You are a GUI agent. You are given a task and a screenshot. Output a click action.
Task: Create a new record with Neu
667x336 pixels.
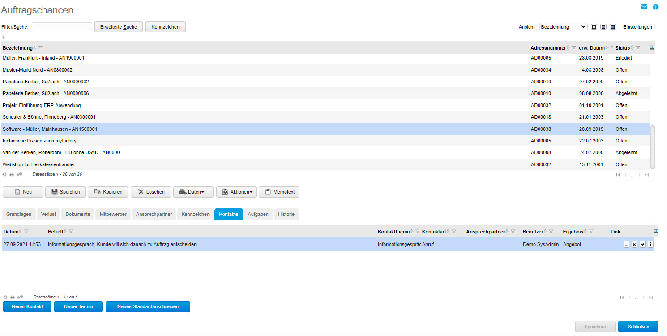point(23,192)
